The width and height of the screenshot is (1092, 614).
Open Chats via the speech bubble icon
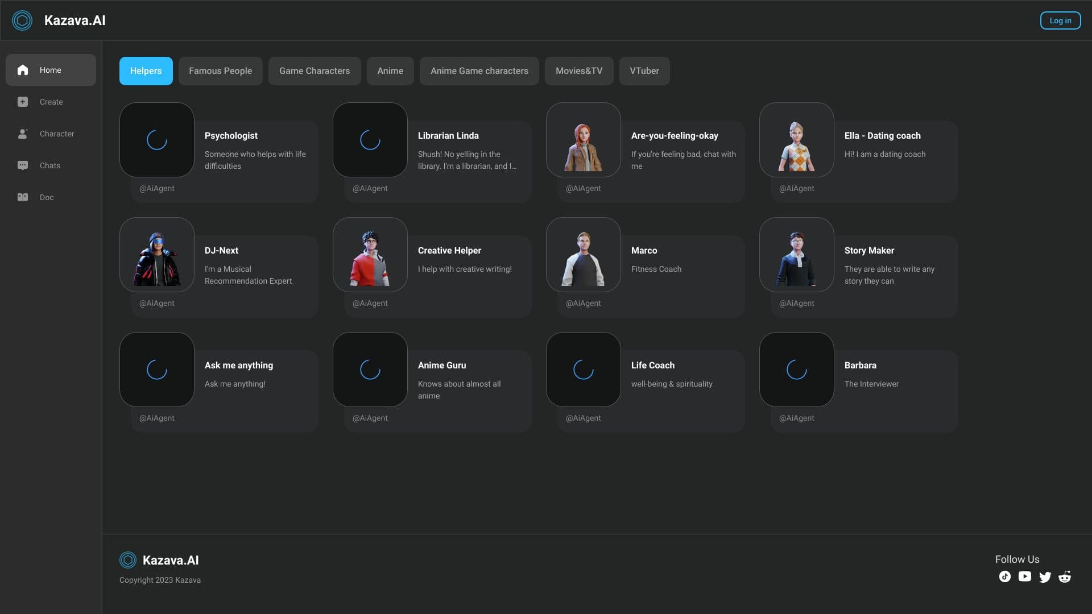(x=23, y=165)
